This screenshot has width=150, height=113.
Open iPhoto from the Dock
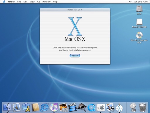tap(63, 107)
